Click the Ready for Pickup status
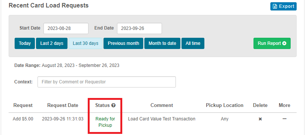Viewport: 306px width, 135px height. tap(105, 122)
